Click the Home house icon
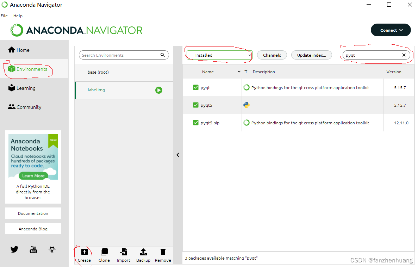 12,50
